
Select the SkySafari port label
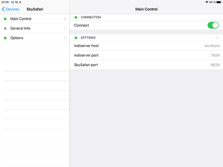(86, 65)
